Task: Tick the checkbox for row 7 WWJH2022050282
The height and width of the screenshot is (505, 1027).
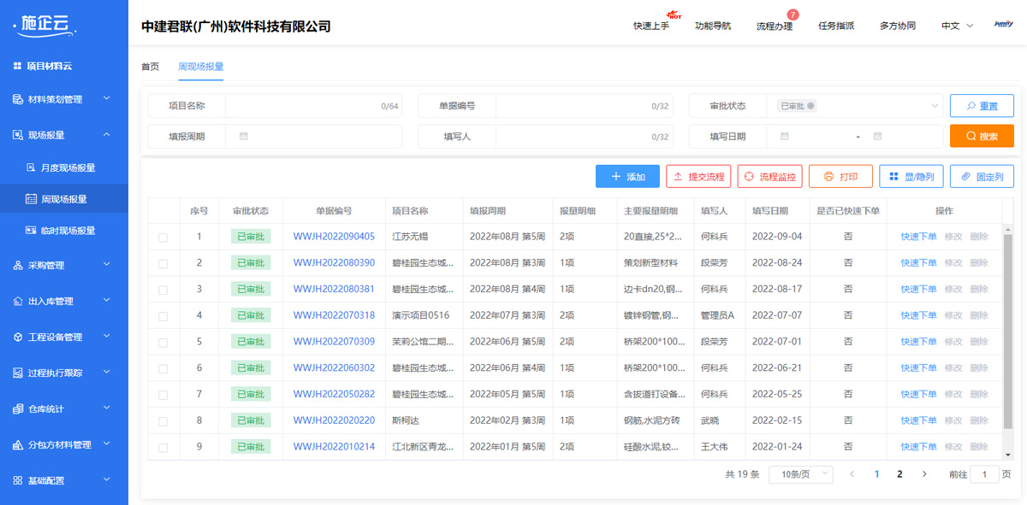Action: click(163, 396)
